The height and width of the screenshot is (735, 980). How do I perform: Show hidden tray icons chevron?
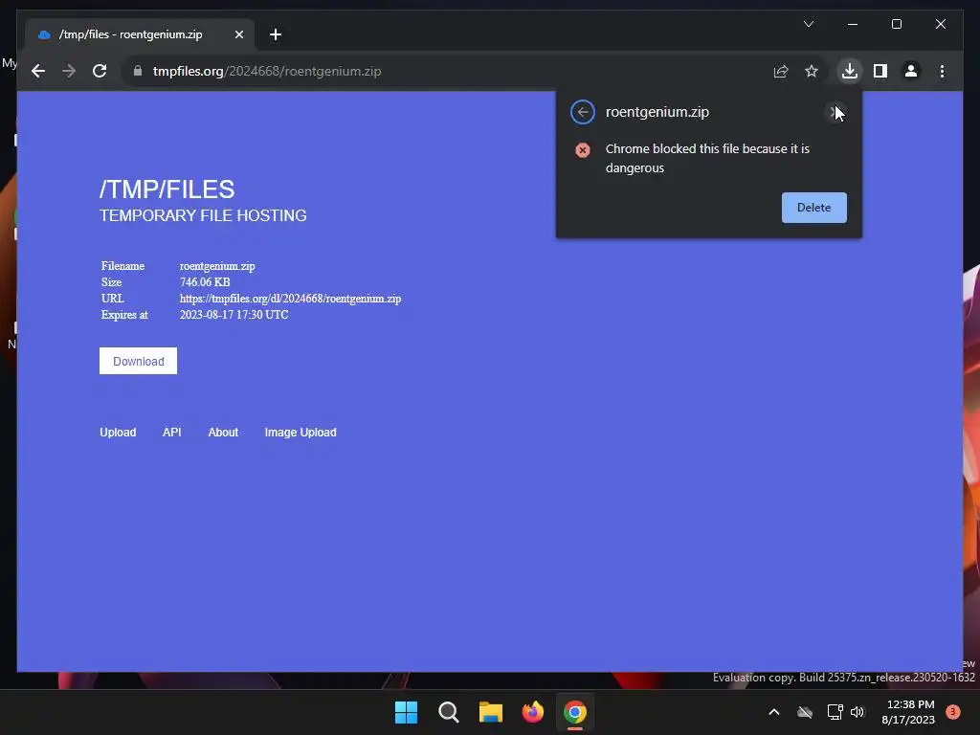(773, 712)
